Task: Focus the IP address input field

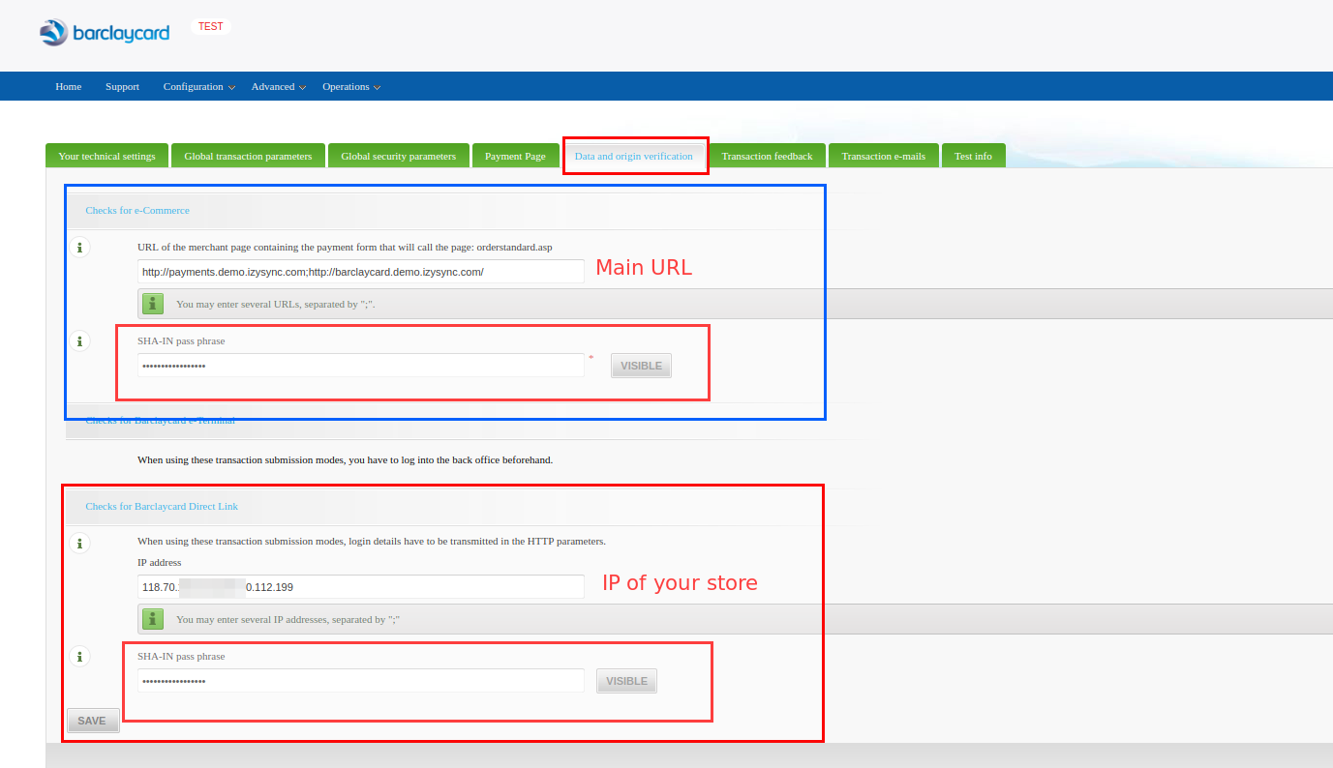Action: 360,587
